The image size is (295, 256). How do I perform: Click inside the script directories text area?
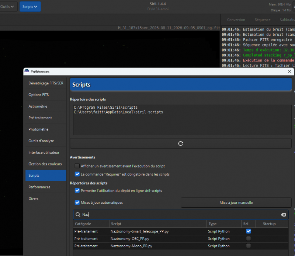182,120
